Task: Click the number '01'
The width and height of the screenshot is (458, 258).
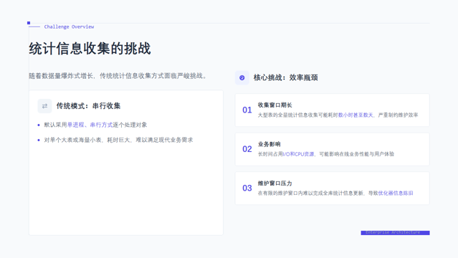Action: click(x=247, y=110)
